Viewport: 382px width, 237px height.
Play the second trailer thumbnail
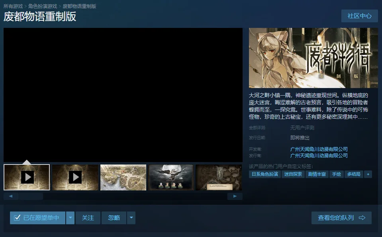point(75,177)
